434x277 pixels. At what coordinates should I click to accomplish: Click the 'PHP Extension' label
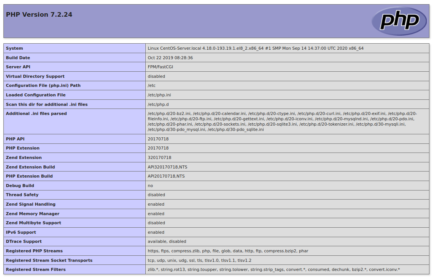click(23, 148)
